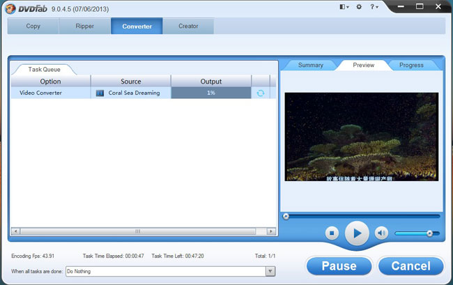Switch to the Copy tab
This screenshot has width=453, height=285.
pyautogui.click(x=33, y=26)
